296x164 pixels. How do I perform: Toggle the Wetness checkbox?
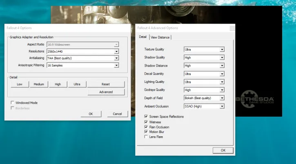(x=147, y=122)
